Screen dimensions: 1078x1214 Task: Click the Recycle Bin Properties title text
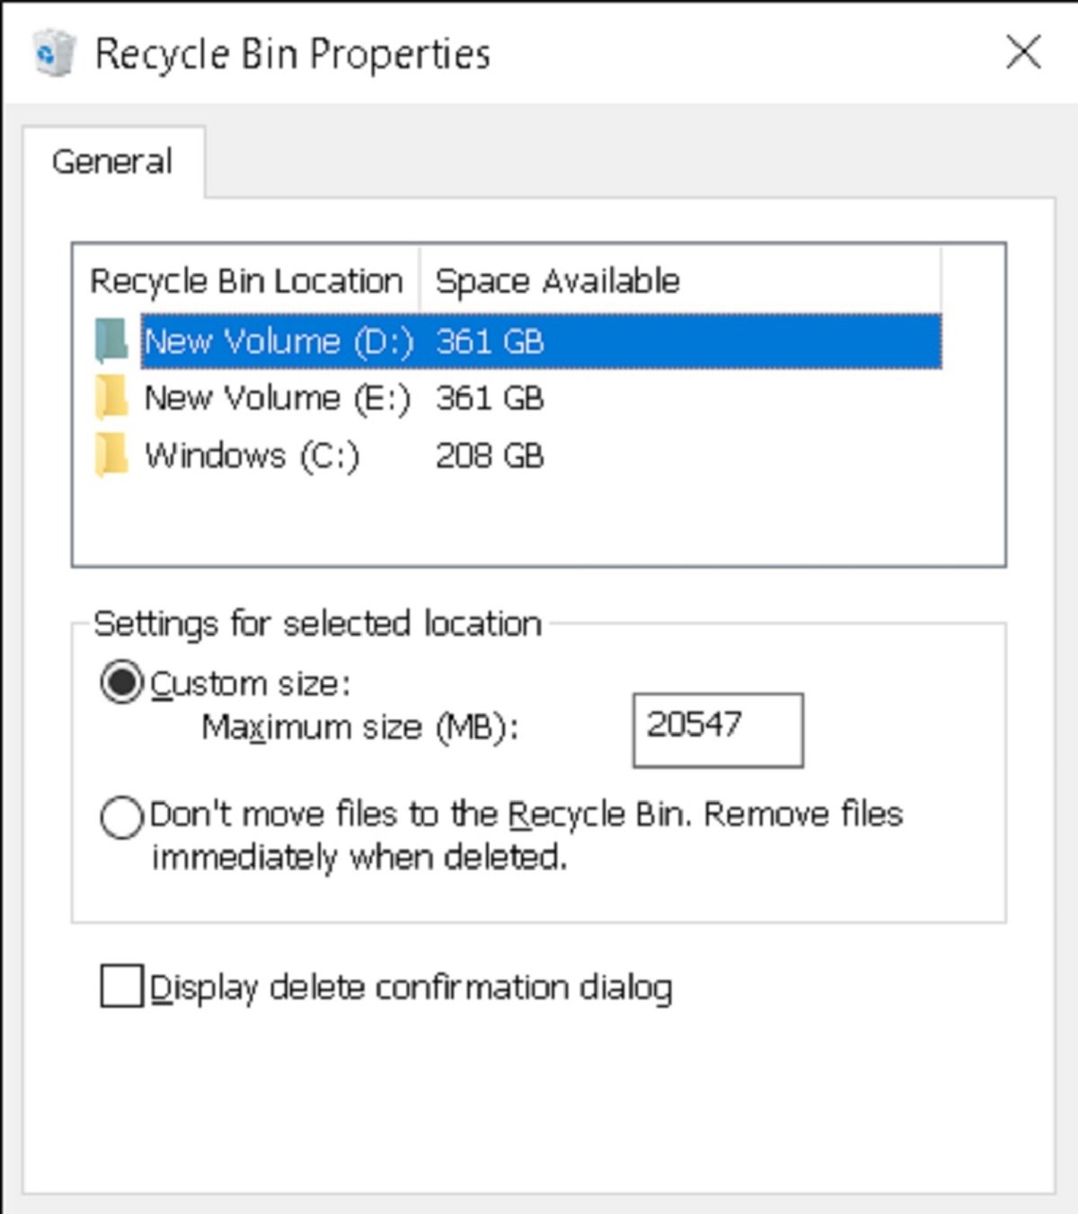293,54
